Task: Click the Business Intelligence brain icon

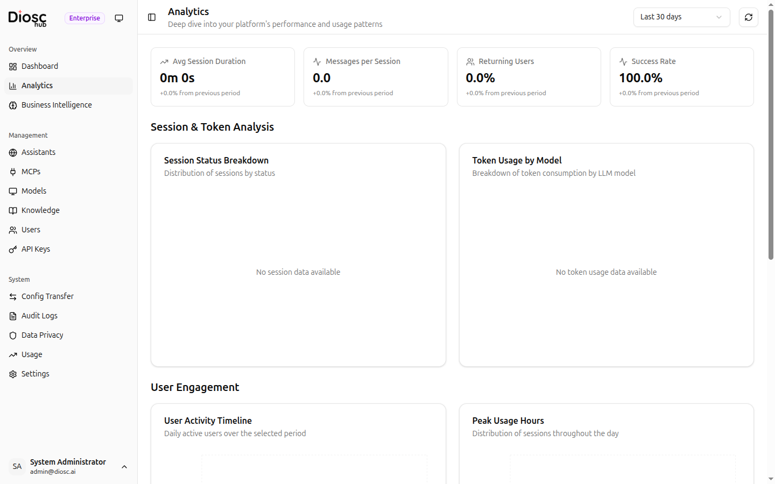Action: 13,105
